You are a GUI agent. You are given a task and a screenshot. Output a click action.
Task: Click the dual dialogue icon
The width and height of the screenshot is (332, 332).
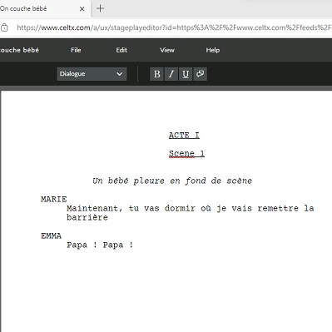(x=200, y=74)
